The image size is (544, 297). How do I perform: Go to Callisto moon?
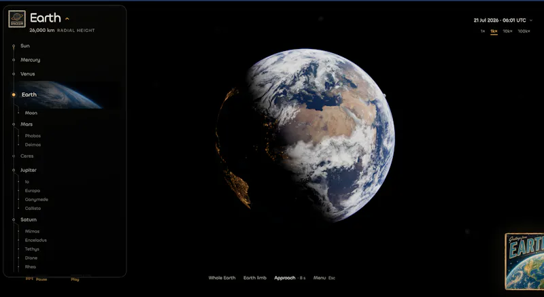tap(33, 208)
